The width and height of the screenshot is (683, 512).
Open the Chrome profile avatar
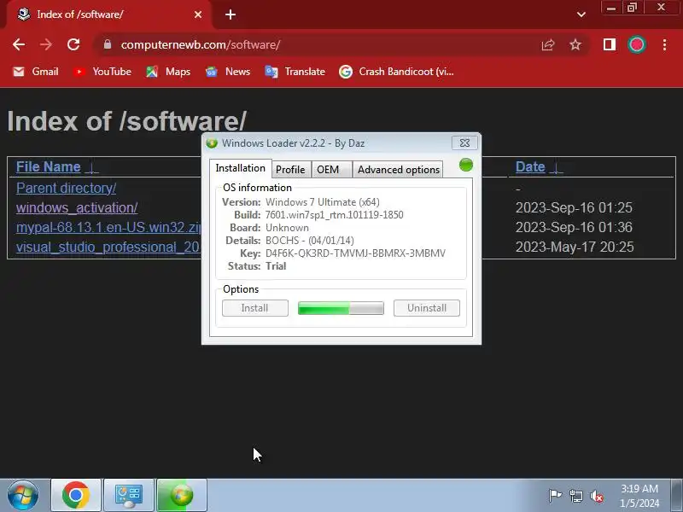(637, 44)
